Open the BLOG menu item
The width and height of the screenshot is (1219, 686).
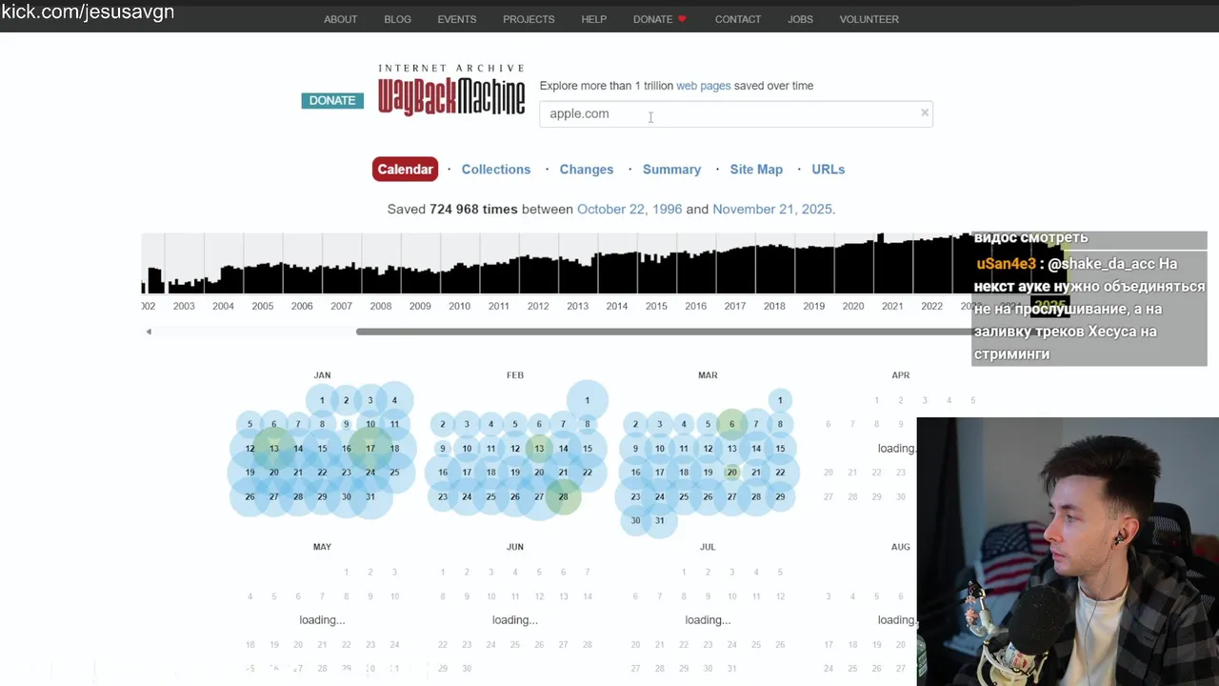pos(397,19)
